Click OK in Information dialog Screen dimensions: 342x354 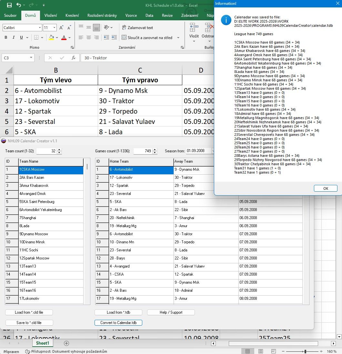(x=326, y=188)
